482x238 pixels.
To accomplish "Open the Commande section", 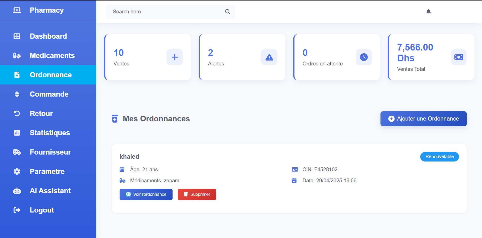I will tap(49, 94).
